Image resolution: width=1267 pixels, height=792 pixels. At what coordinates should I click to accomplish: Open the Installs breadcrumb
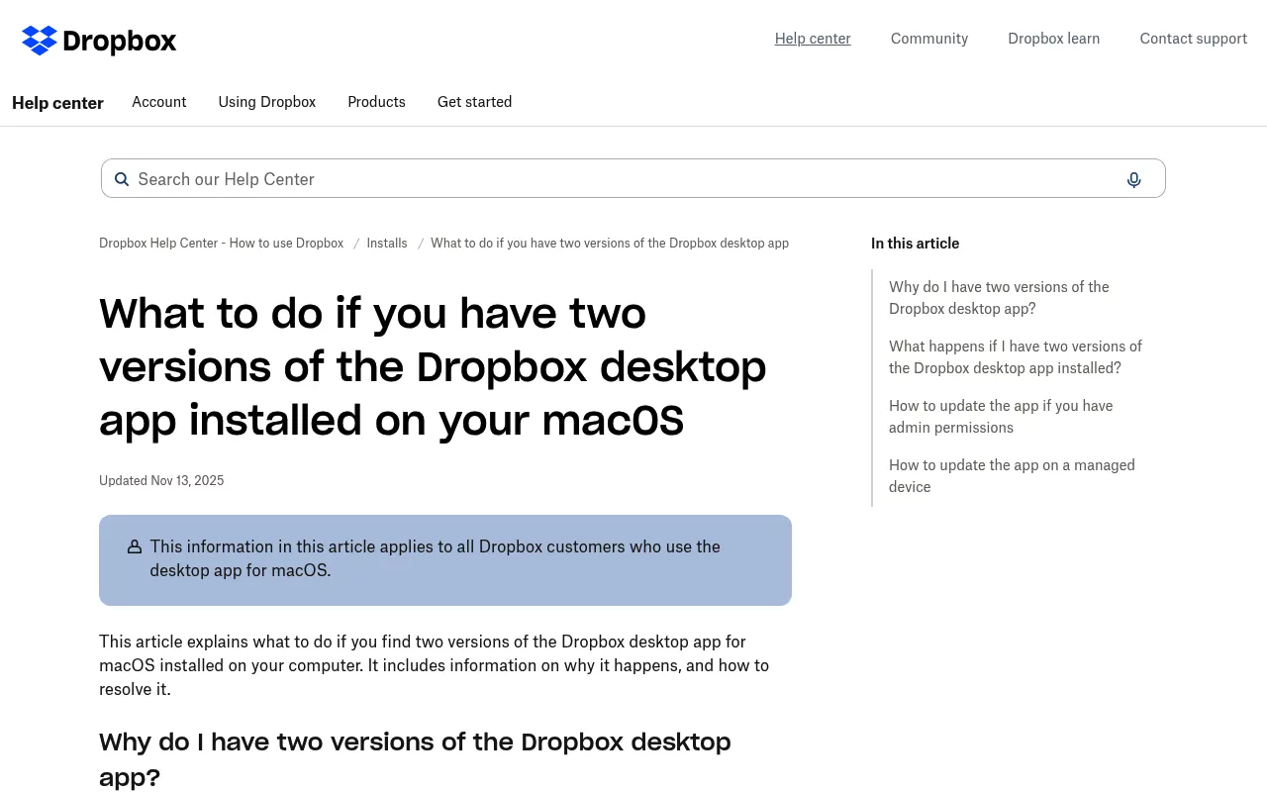387,243
